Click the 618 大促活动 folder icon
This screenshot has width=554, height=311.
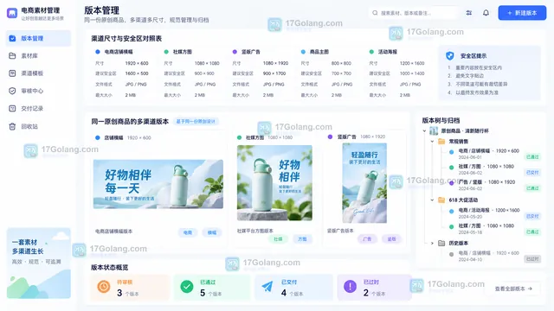441,200
